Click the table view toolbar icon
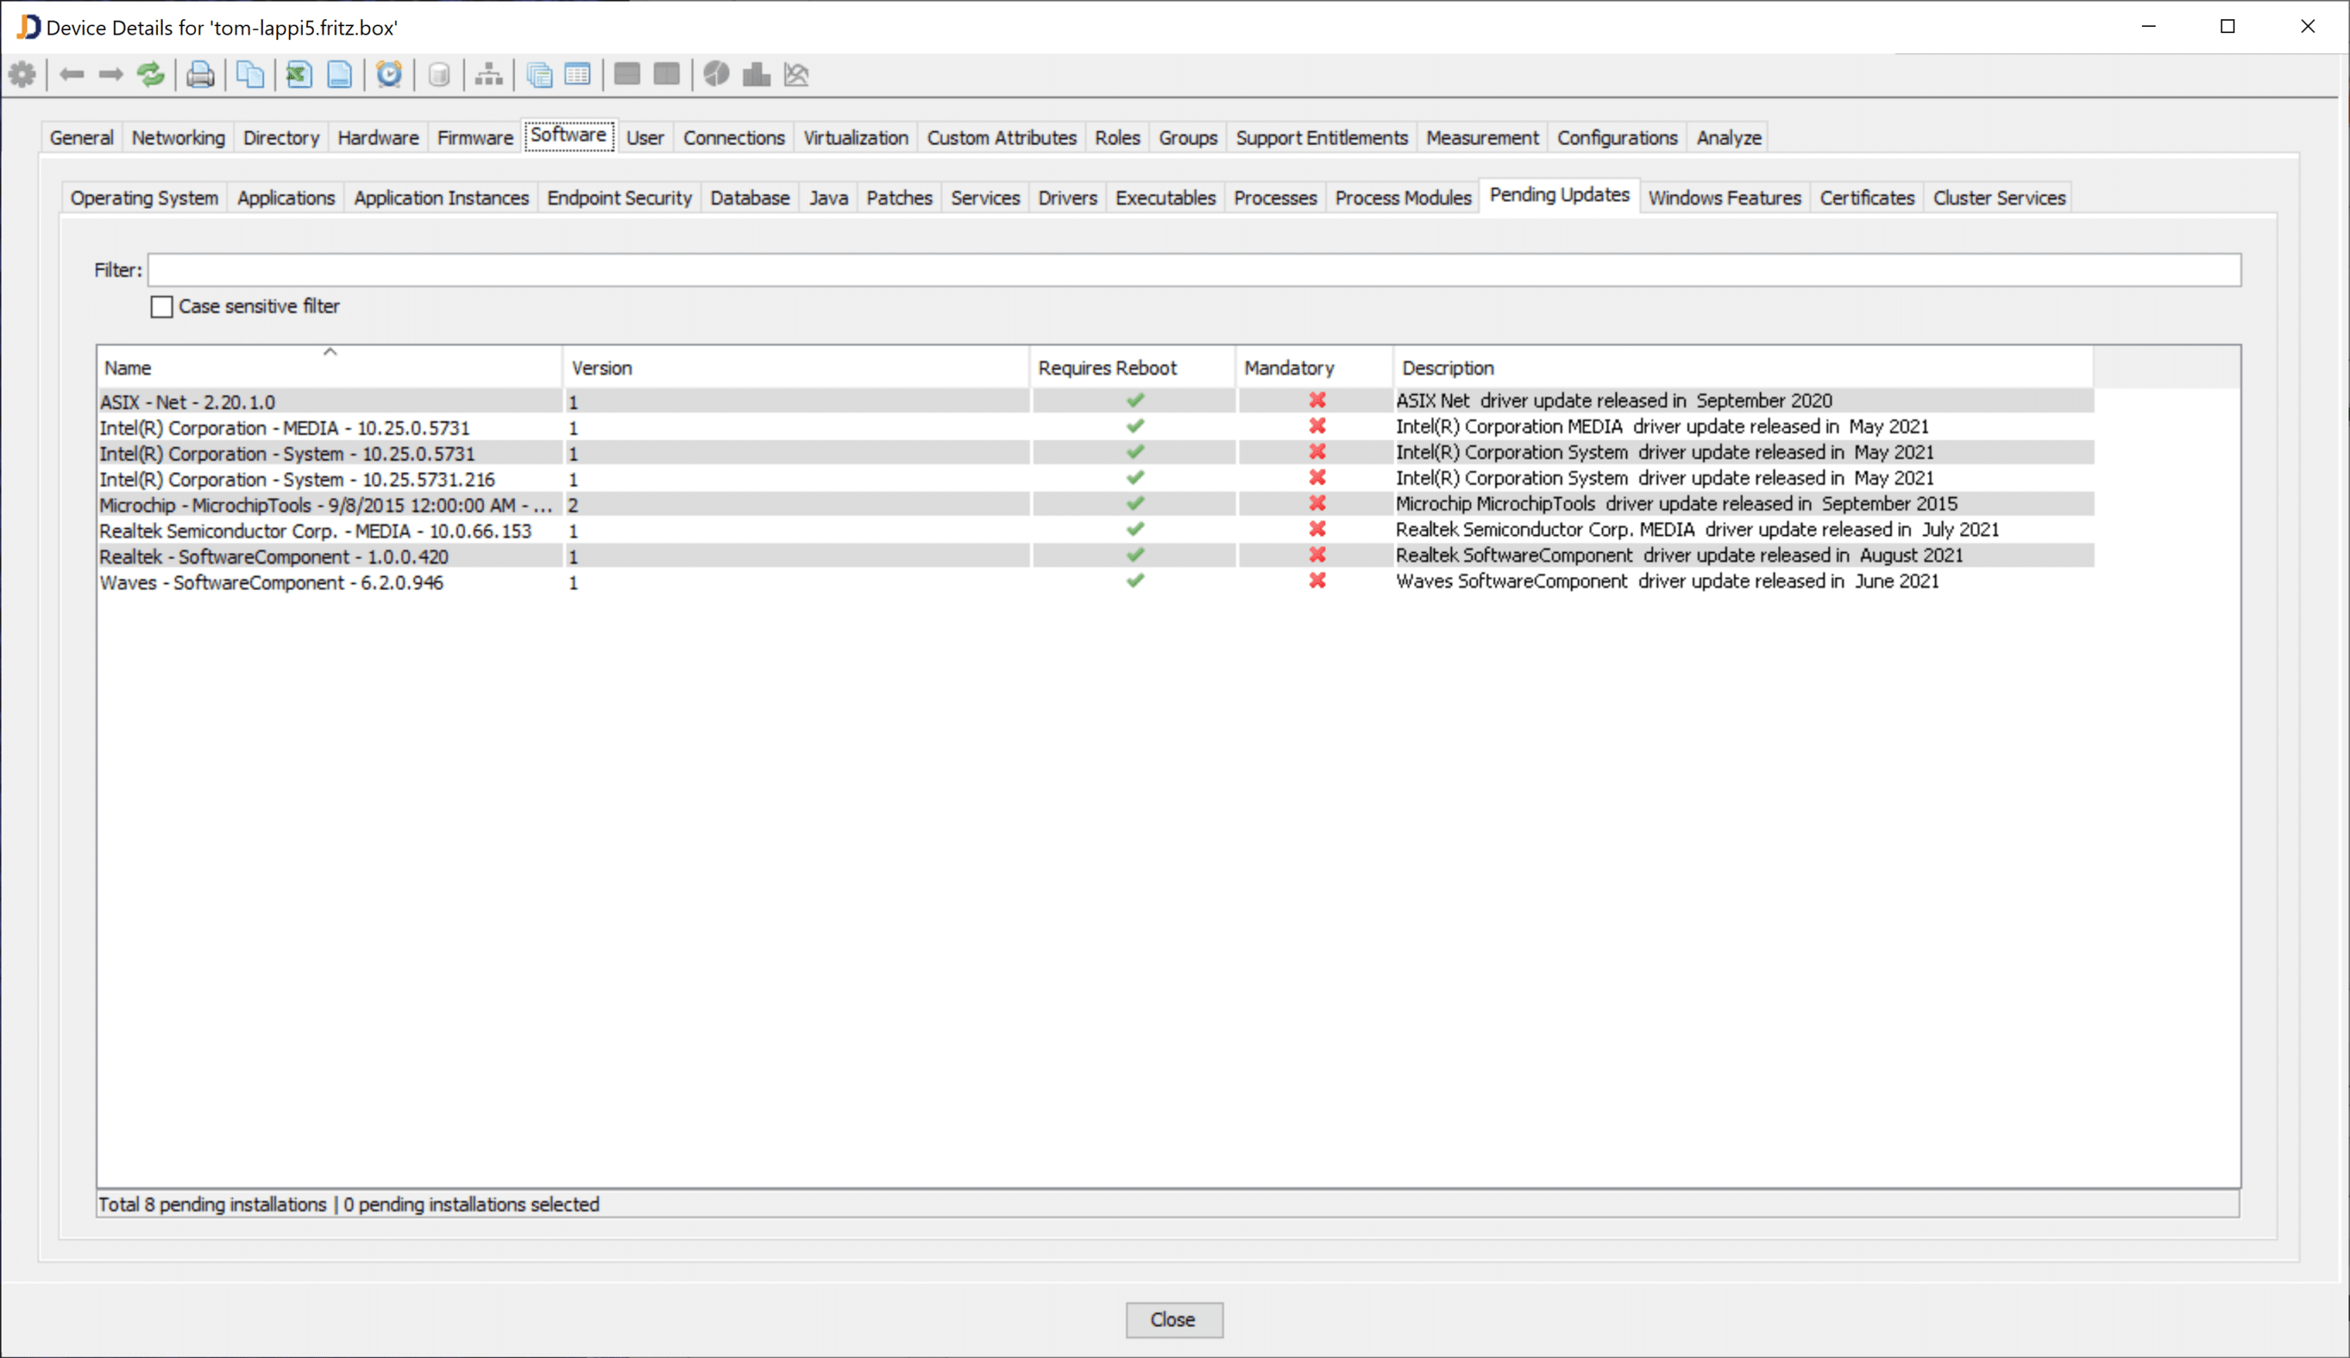Image resolution: width=2350 pixels, height=1358 pixels. pos(578,75)
